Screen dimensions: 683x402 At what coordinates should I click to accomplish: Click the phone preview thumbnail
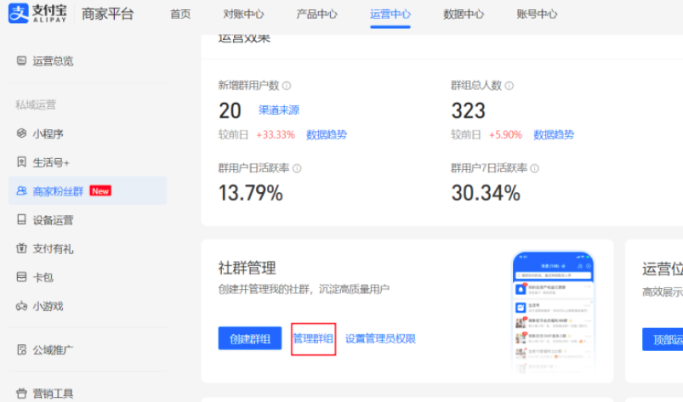[x=553, y=311]
